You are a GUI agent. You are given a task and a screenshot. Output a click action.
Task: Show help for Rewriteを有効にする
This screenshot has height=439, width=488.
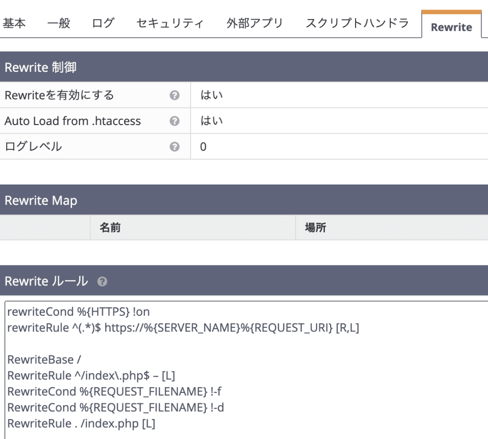pyautogui.click(x=174, y=95)
